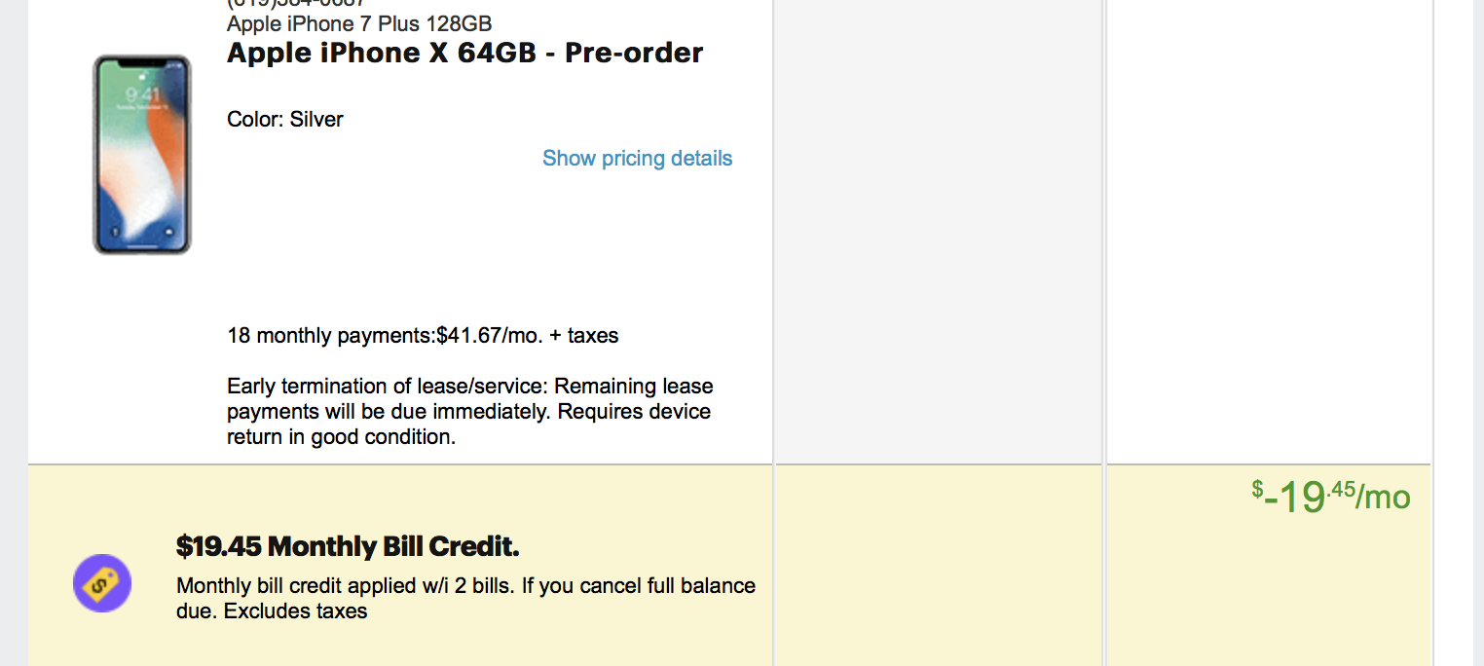Select the $19.45 Monthly Bill Credit heading
This screenshot has height=666, width=1484.
tap(348, 546)
